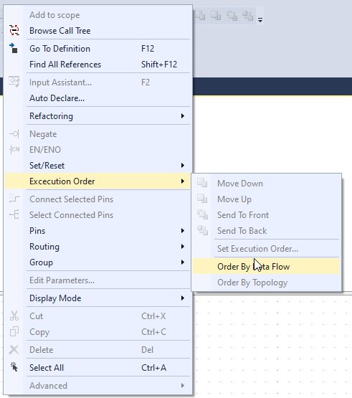The height and width of the screenshot is (398, 352).
Task: Expand the Routing submenu
Action: 97,247
